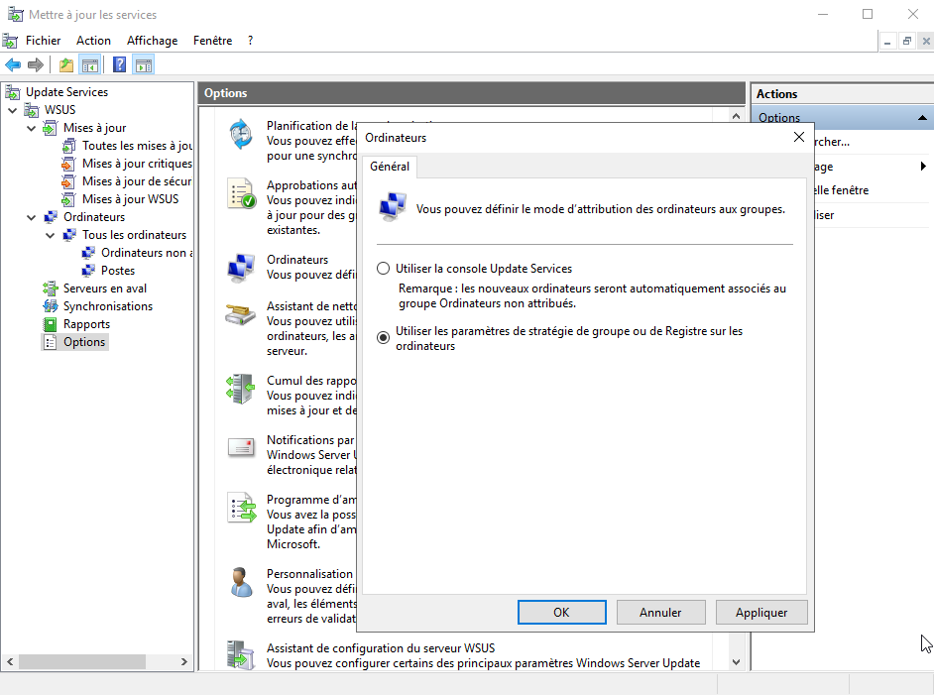Open the Action menu
934x695 pixels.
click(x=93, y=41)
